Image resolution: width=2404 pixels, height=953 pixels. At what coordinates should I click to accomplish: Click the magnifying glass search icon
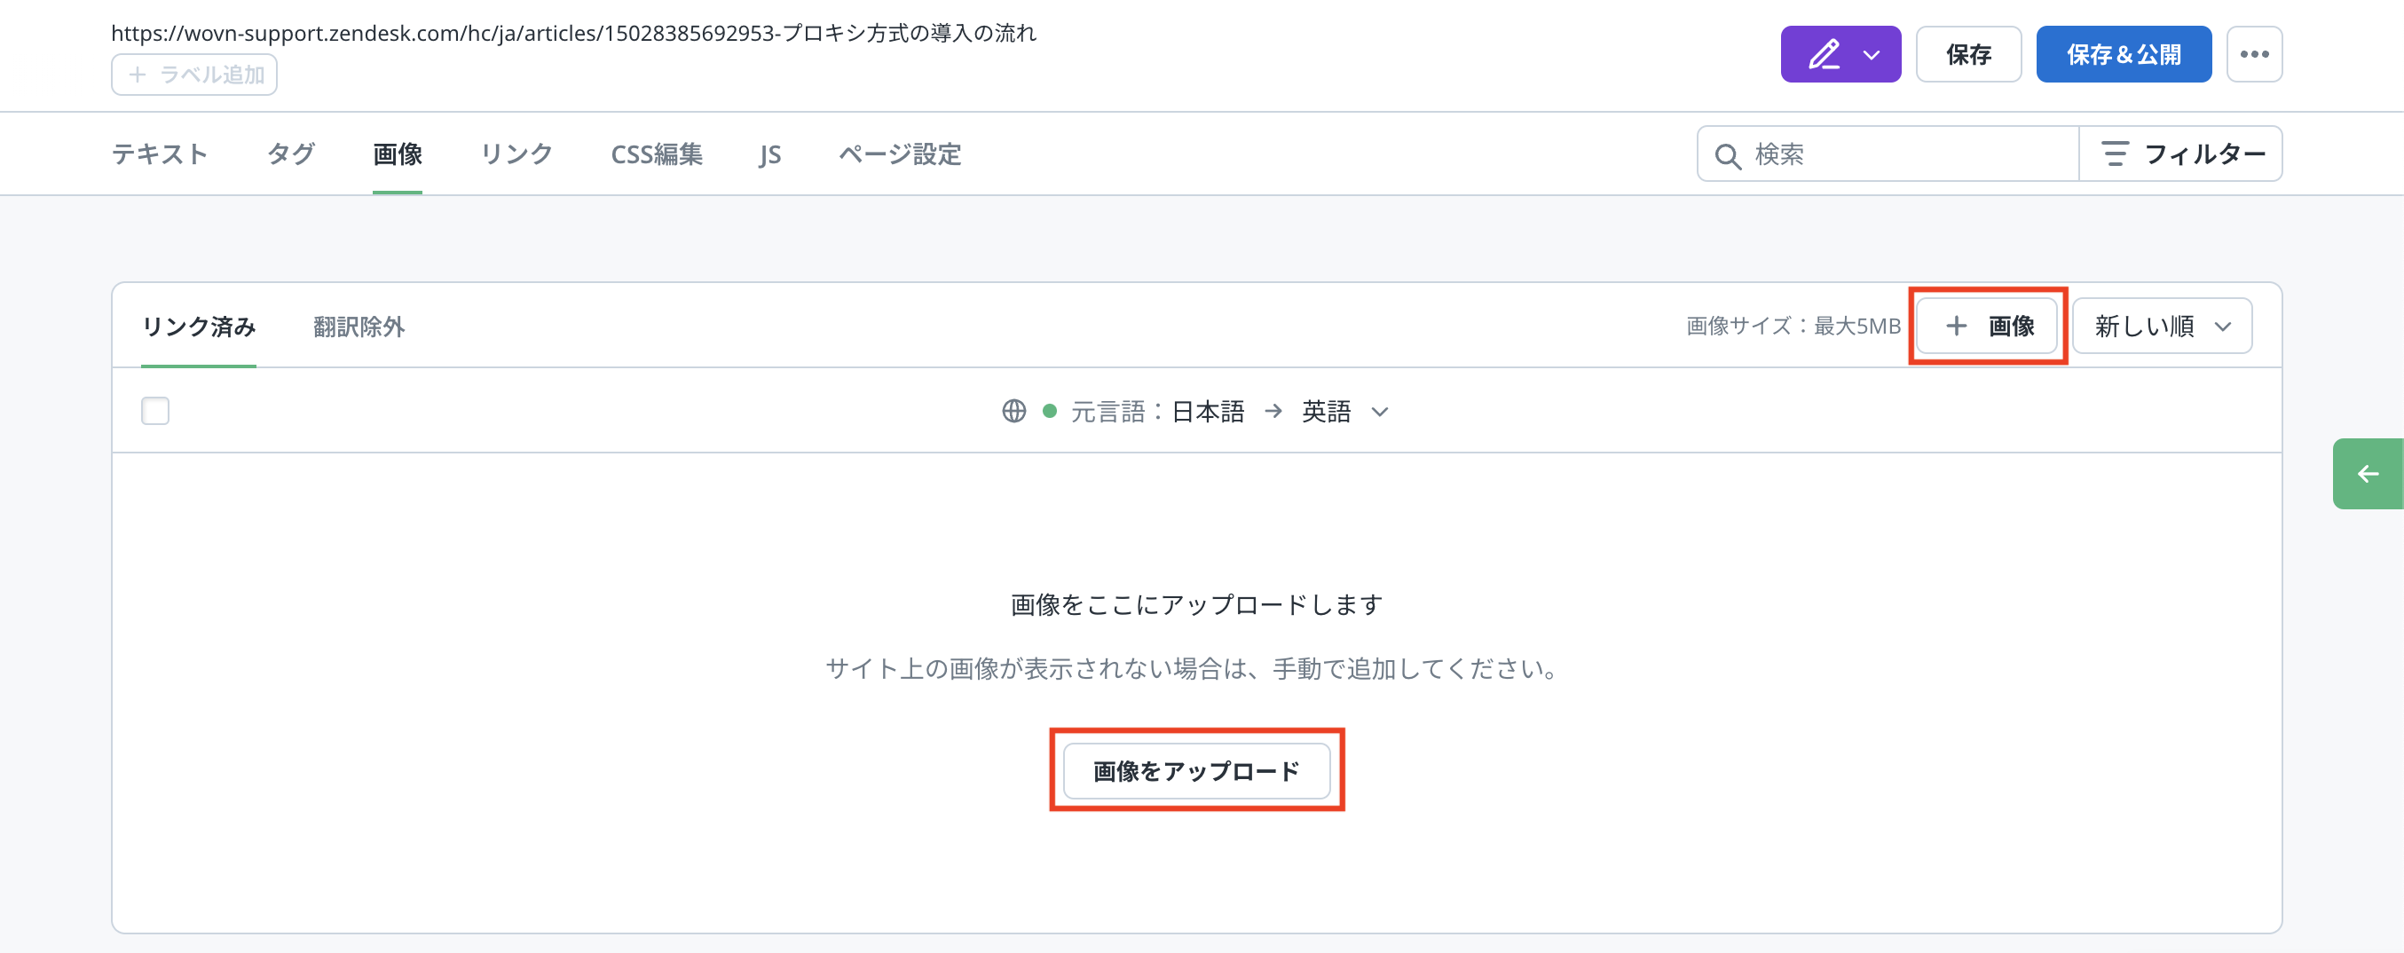tap(1728, 155)
